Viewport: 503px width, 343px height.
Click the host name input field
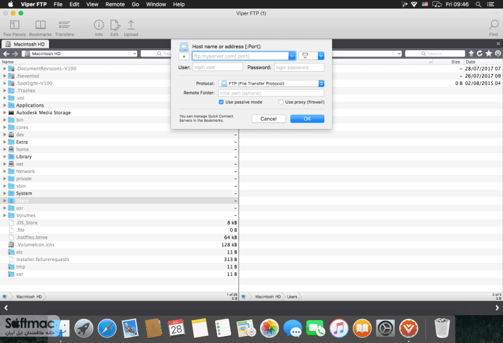[x=240, y=56]
